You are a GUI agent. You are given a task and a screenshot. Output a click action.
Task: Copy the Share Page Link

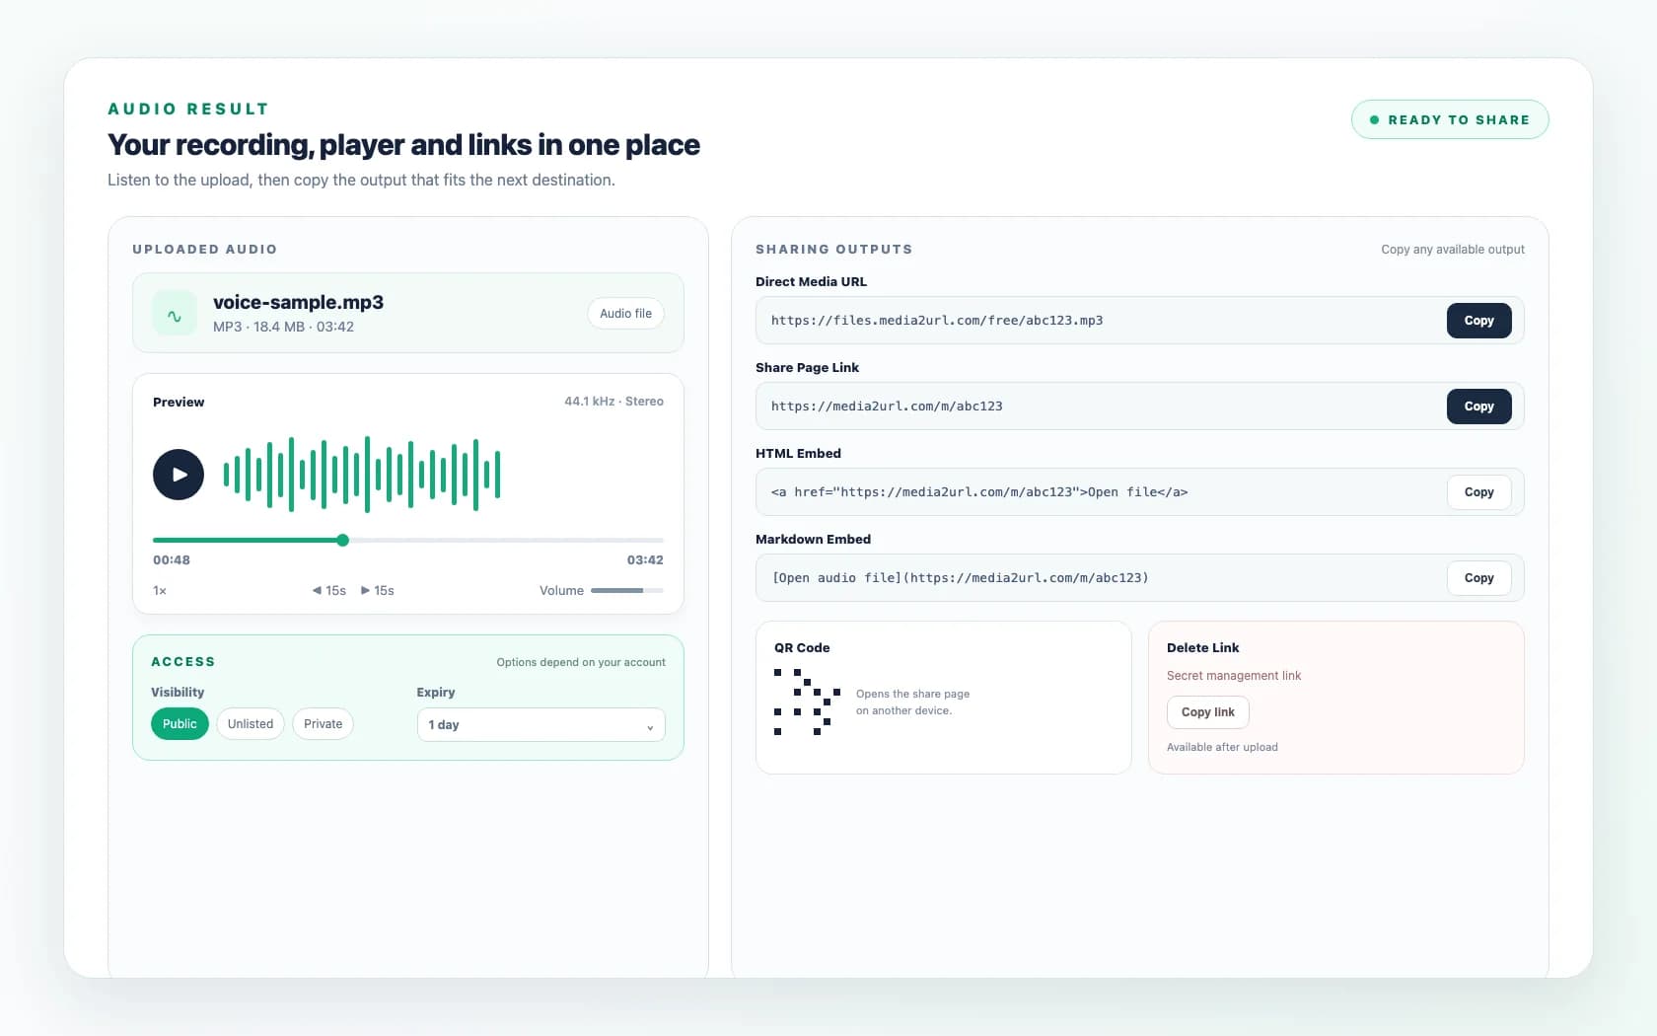pos(1478,407)
